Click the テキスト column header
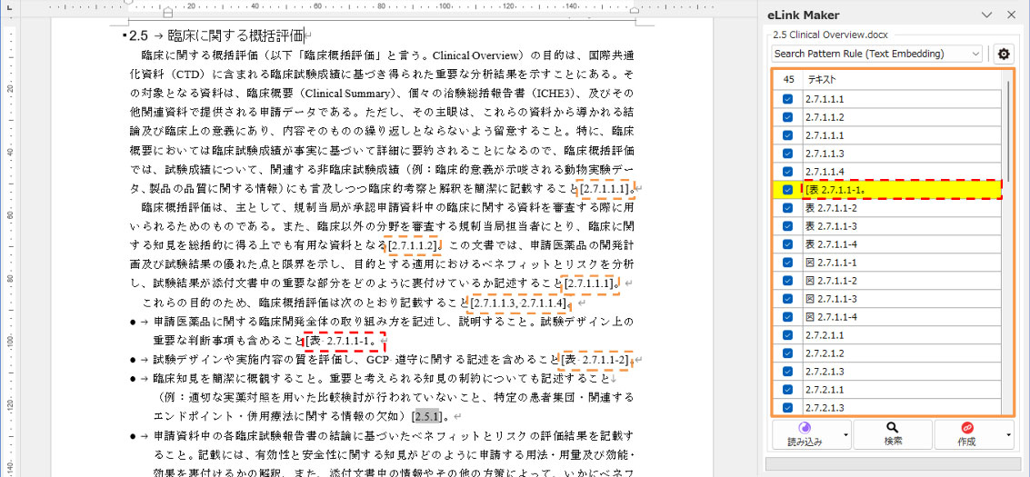Viewport: 1030px width, 477px height. pos(900,80)
